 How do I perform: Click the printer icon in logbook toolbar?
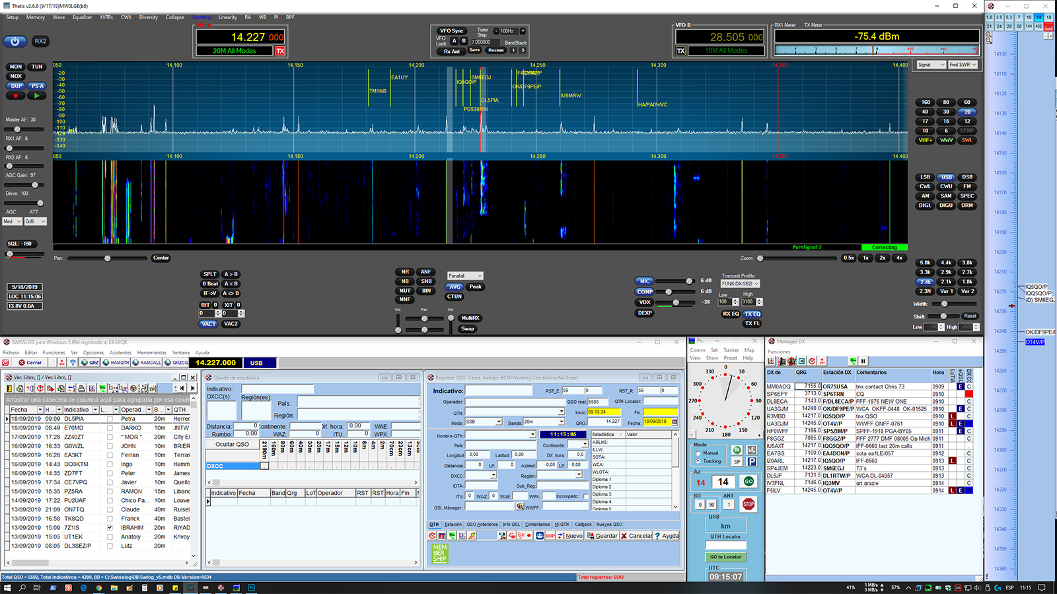(82, 389)
